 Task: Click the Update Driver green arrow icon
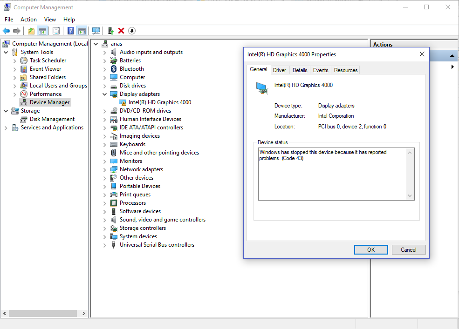pyautogui.click(x=110, y=31)
